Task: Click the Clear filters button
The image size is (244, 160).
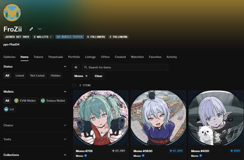Action: (99, 76)
